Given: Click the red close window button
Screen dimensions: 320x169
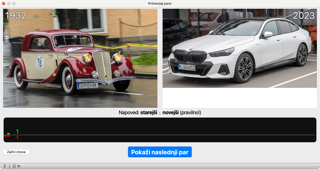Looking at the screenshot, I should point(4,4).
